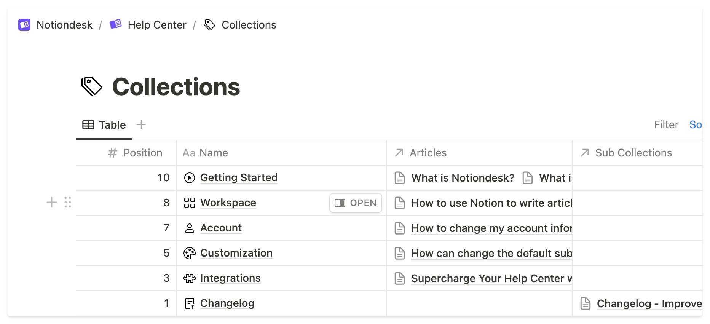
Task: Click the grid icon of Workspace
Action: coord(190,203)
